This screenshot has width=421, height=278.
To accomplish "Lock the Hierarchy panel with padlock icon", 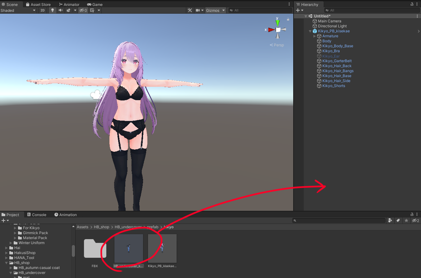I will click(x=412, y=4).
